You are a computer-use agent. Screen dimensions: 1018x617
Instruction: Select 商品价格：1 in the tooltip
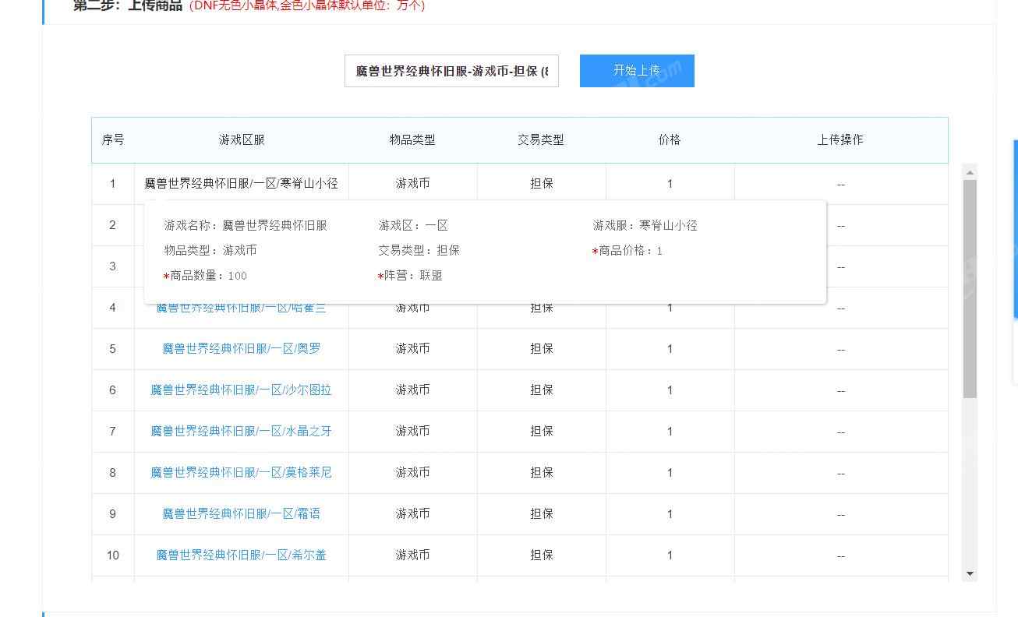(x=627, y=251)
